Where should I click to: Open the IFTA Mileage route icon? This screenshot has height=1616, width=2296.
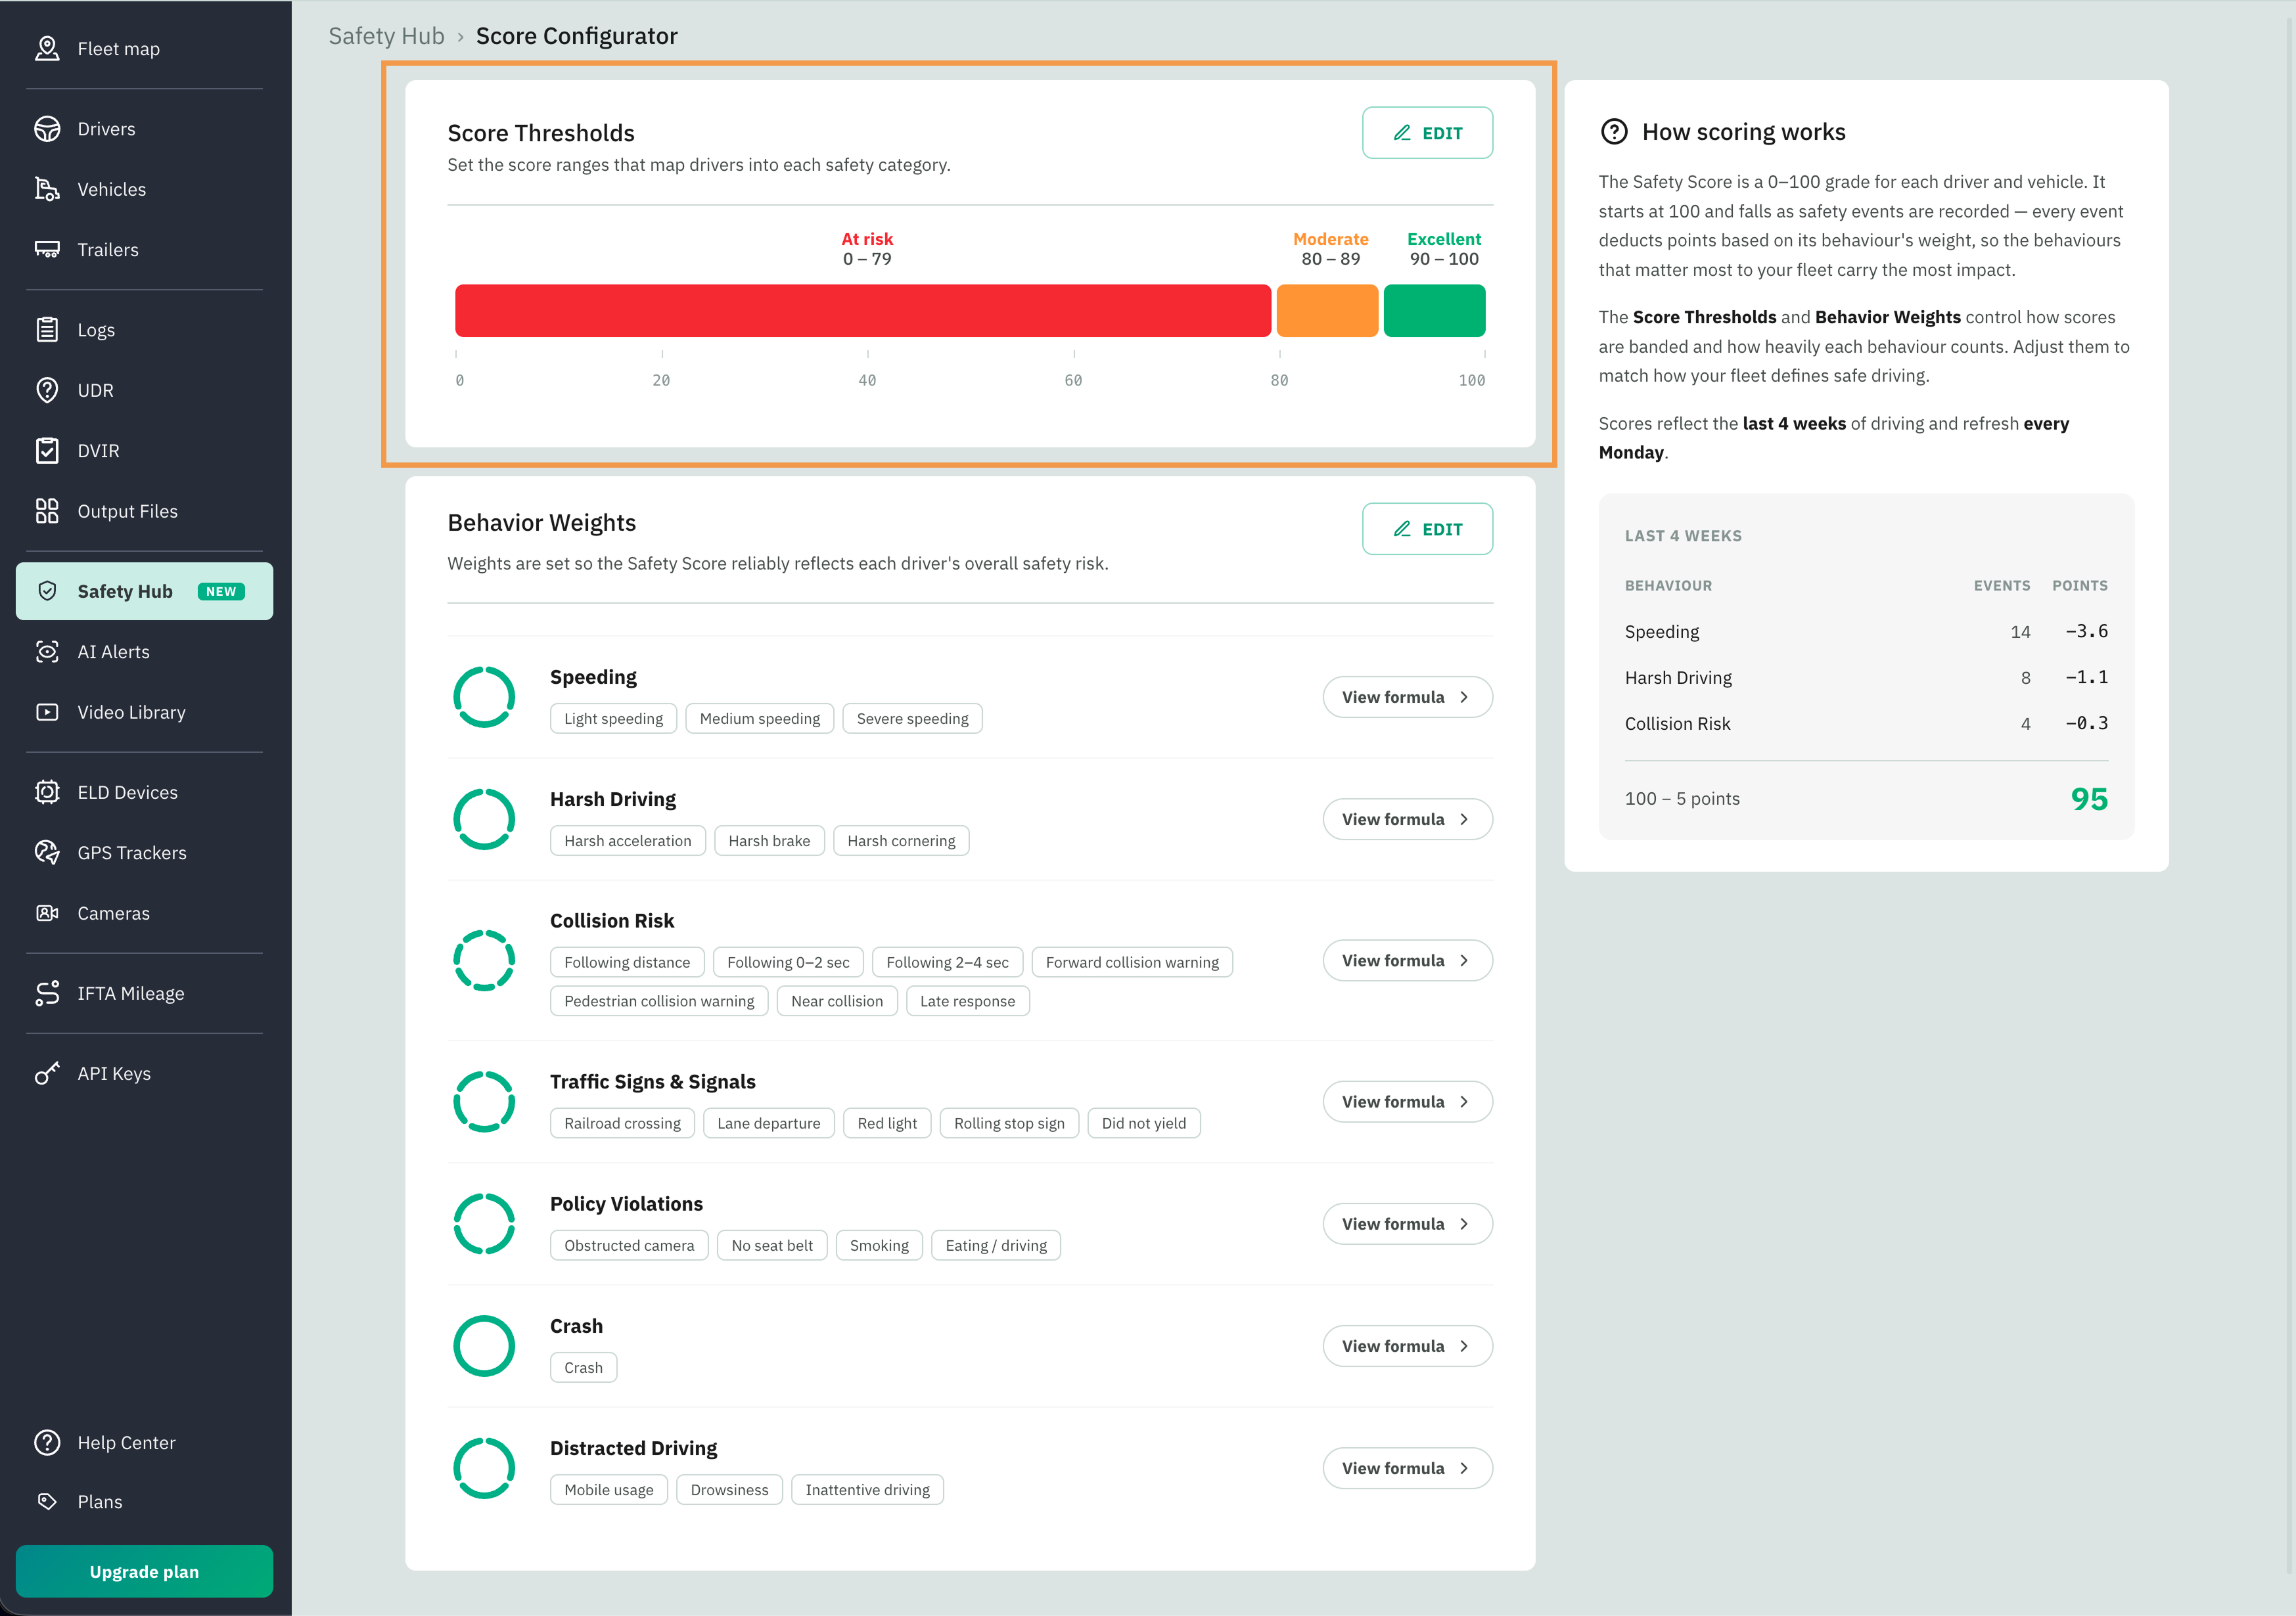pos(47,993)
